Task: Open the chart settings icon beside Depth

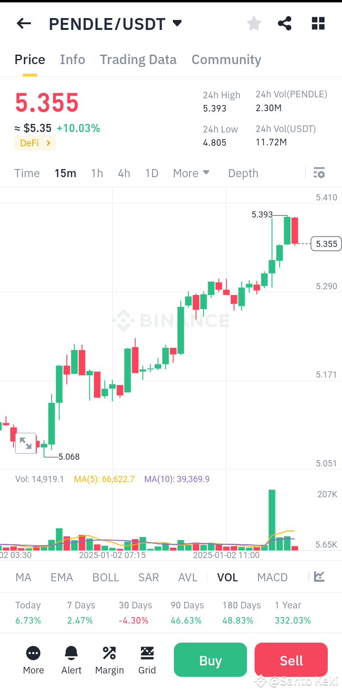Action: [x=319, y=173]
